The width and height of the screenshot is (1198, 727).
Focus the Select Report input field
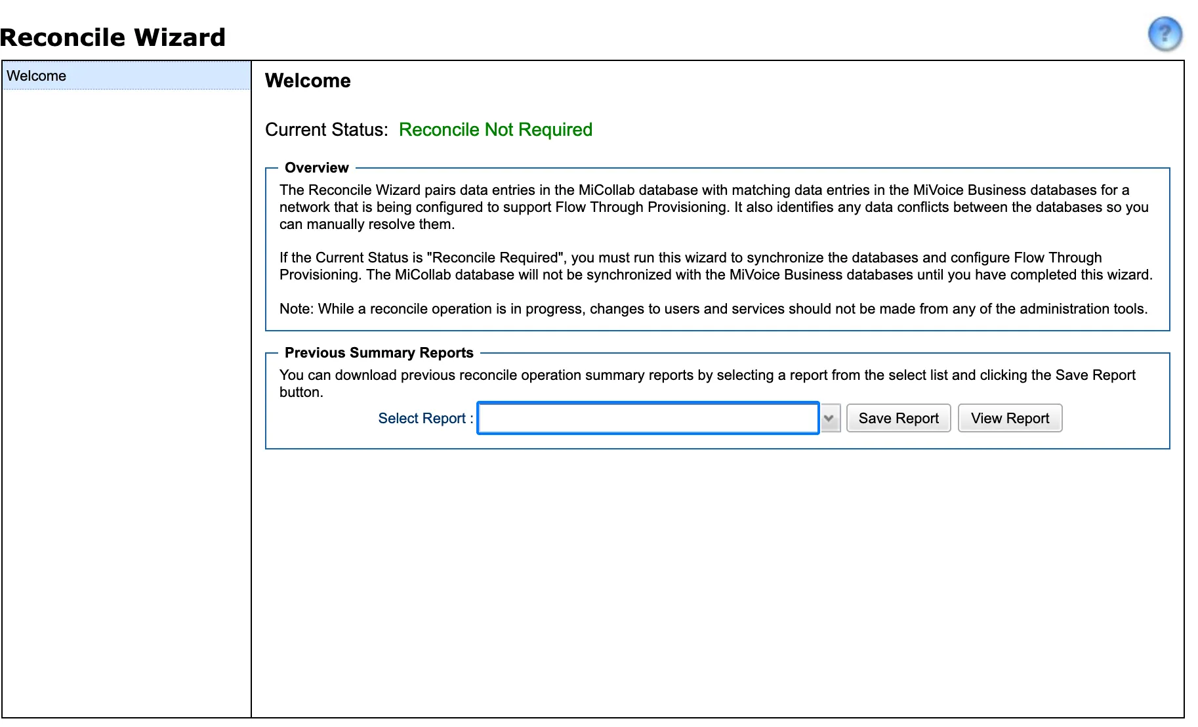click(x=648, y=418)
